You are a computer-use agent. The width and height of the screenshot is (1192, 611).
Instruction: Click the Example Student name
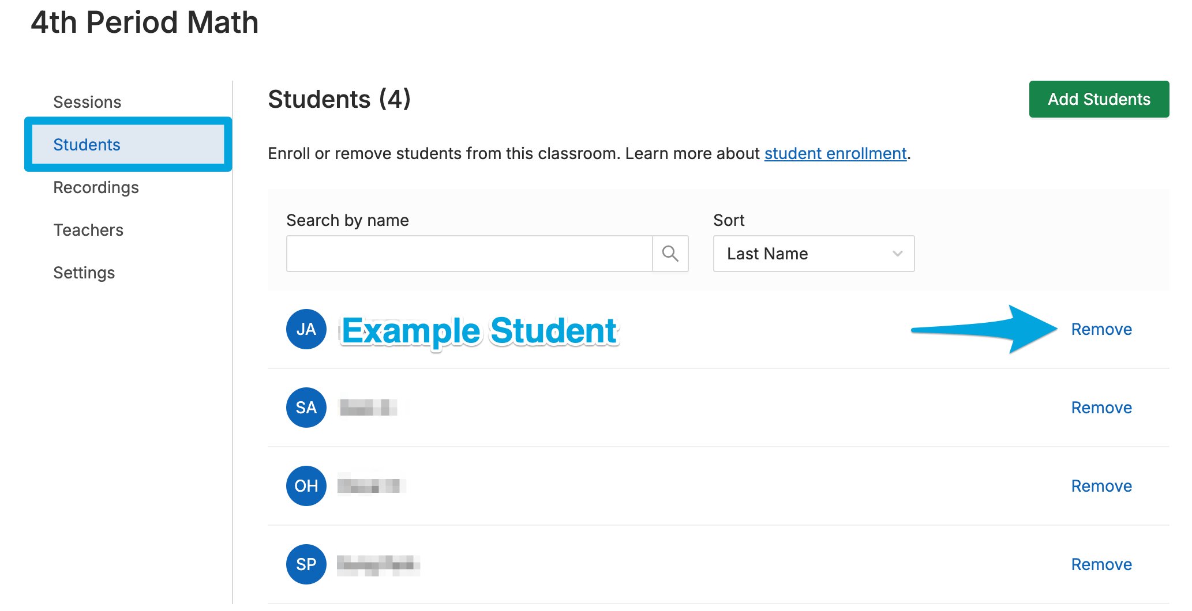pyautogui.click(x=479, y=331)
